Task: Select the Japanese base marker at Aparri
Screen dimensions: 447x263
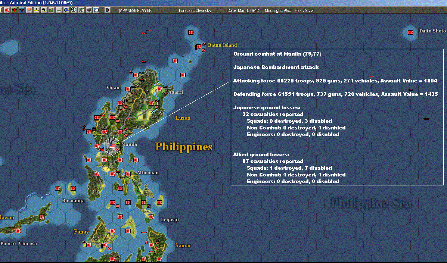Action: click(159, 89)
